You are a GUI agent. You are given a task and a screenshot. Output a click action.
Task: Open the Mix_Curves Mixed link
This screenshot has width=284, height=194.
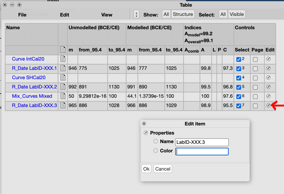pos(32,96)
